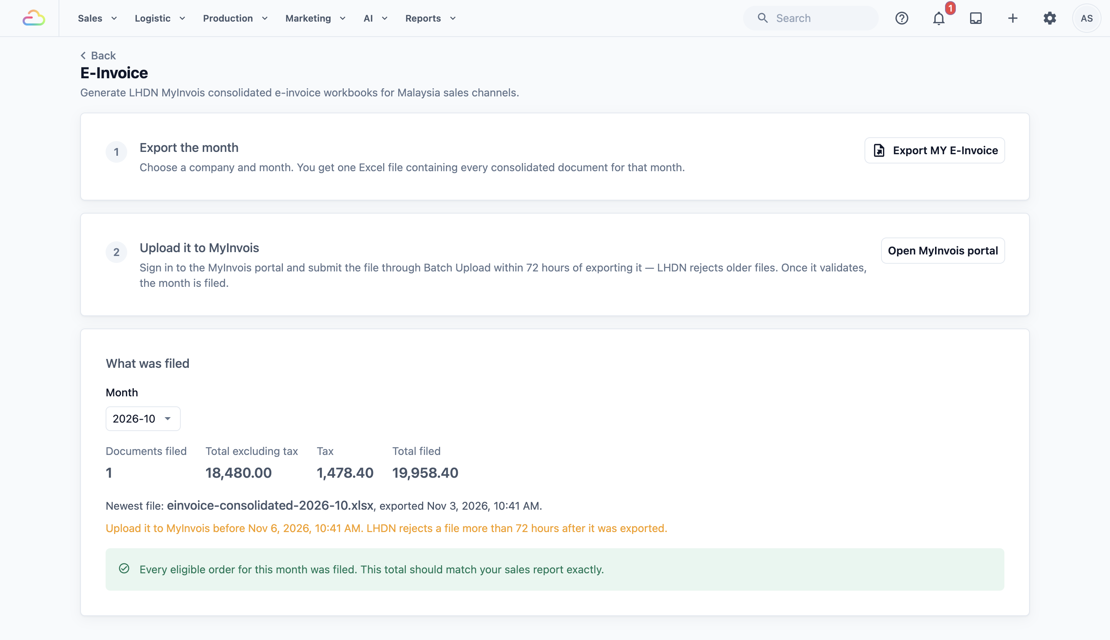Open the AS user avatar menu
This screenshot has width=1110, height=640.
(1087, 18)
